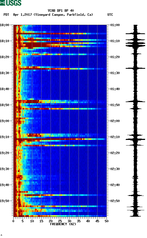Click the 19:30 PDT time label
Image resolution: width=147 pixels, height=238 pixels.
[x=5, y=169]
